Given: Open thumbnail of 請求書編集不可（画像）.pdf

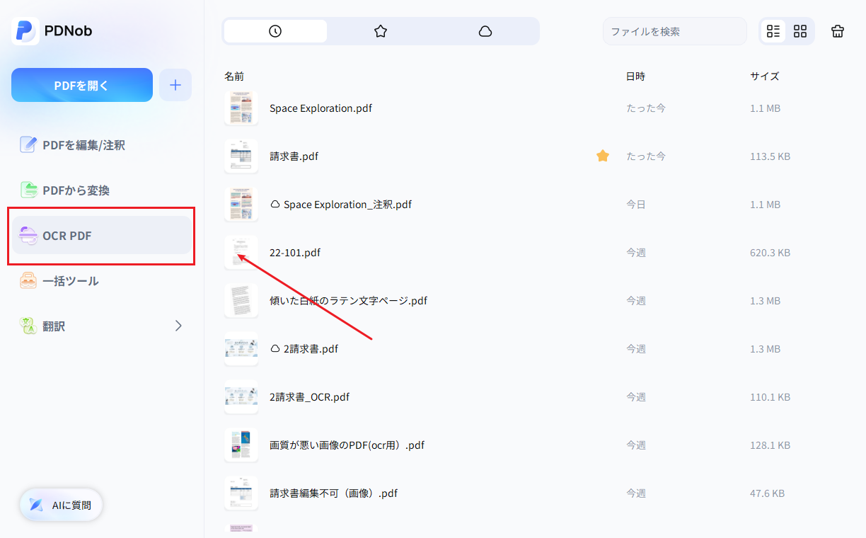Looking at the screenshot, I should [241, 493].
